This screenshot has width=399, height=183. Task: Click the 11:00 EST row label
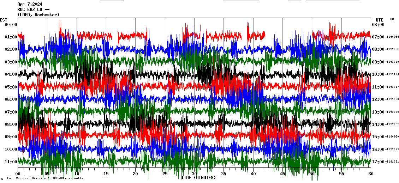click(11, 162)
